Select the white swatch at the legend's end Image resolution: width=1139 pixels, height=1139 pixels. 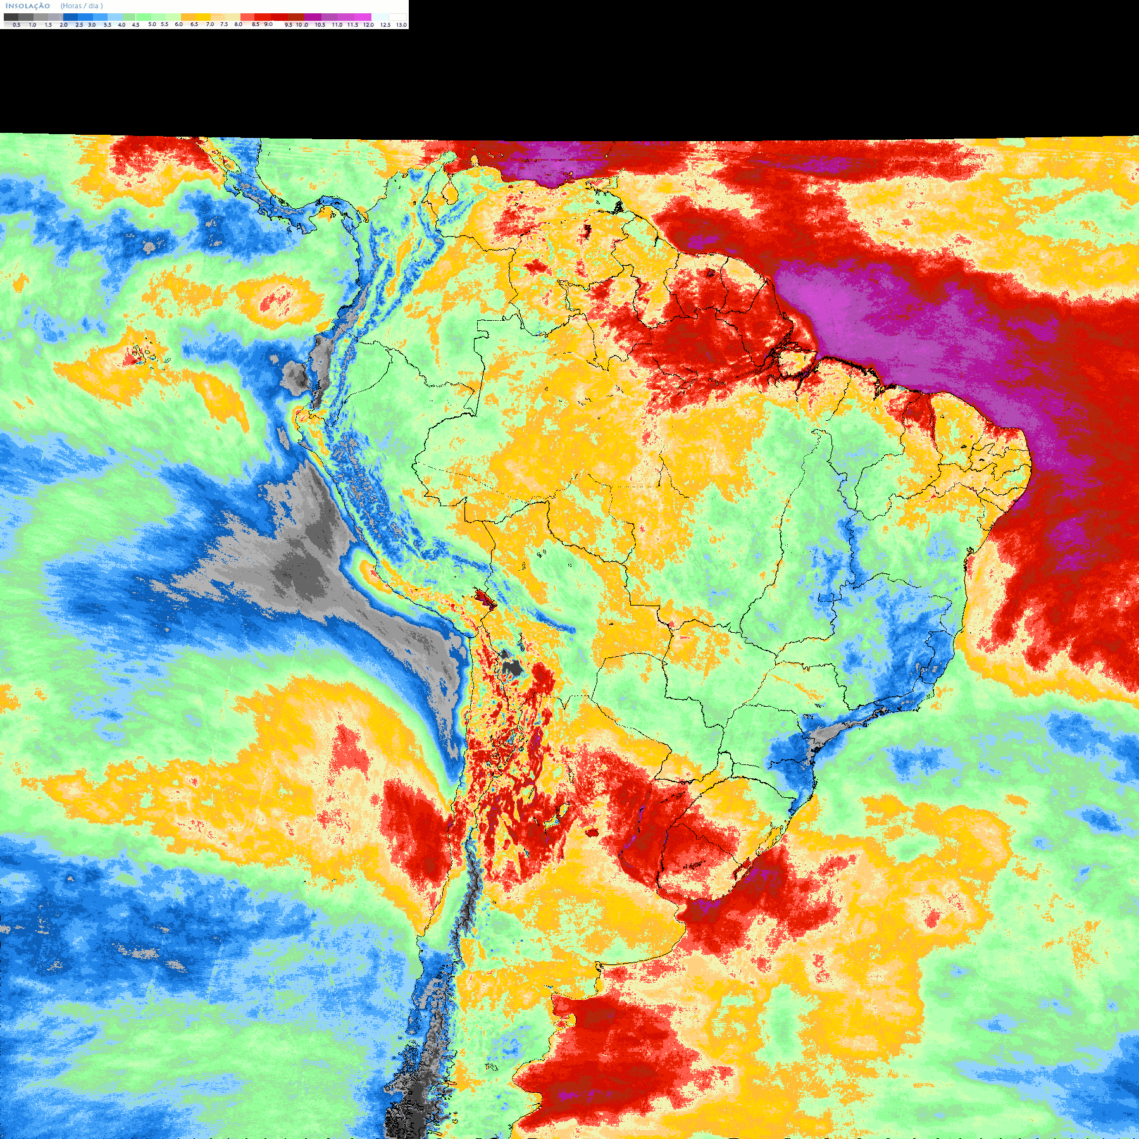point(397,17)
